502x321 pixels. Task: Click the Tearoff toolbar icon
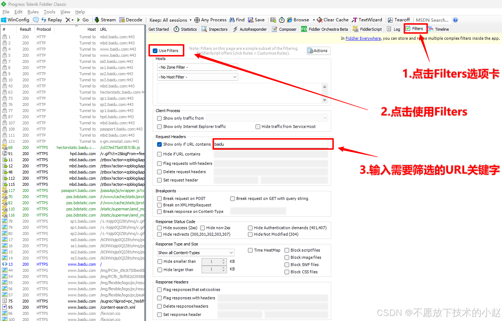coord(390,20)
